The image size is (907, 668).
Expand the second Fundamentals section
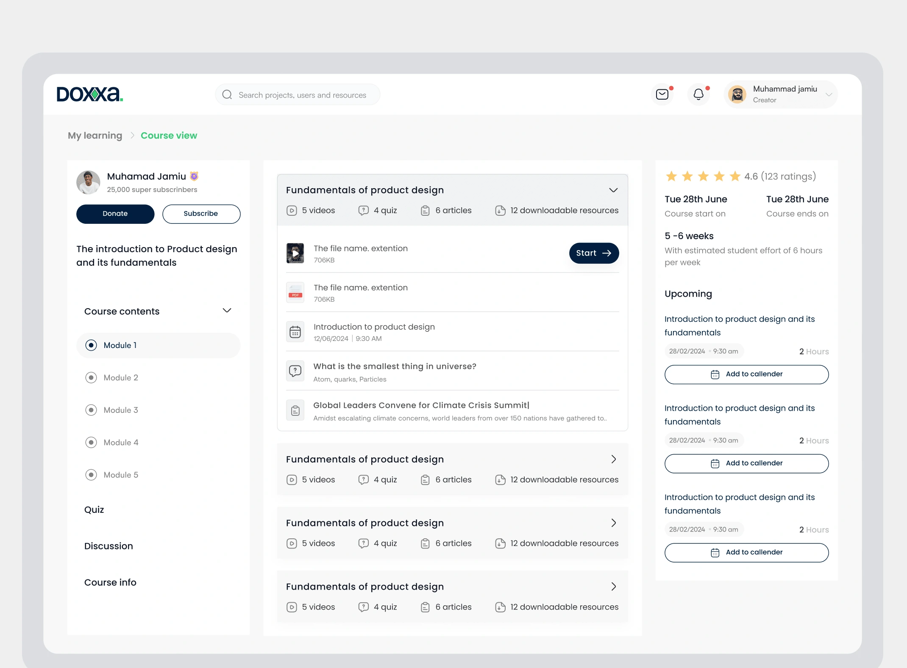tap(614, 459)
